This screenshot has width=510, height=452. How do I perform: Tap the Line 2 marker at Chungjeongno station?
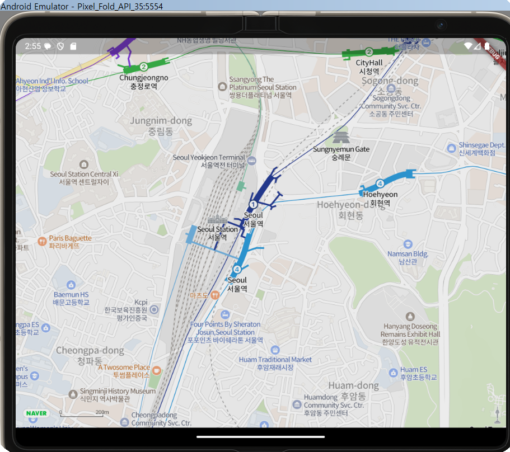143,67
